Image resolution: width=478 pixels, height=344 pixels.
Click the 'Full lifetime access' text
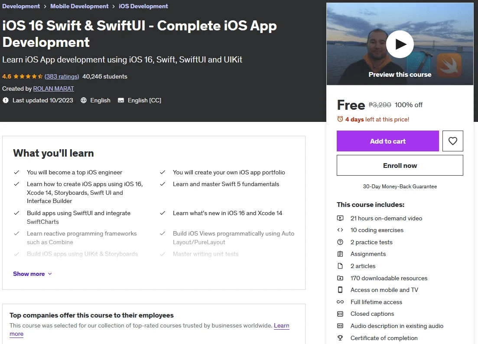376,302
